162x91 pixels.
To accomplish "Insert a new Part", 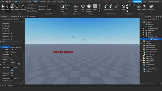I will [83, 7].
